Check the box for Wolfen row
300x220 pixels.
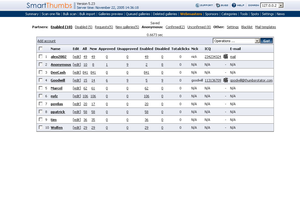pyautogui.click(x=41, y=127)
